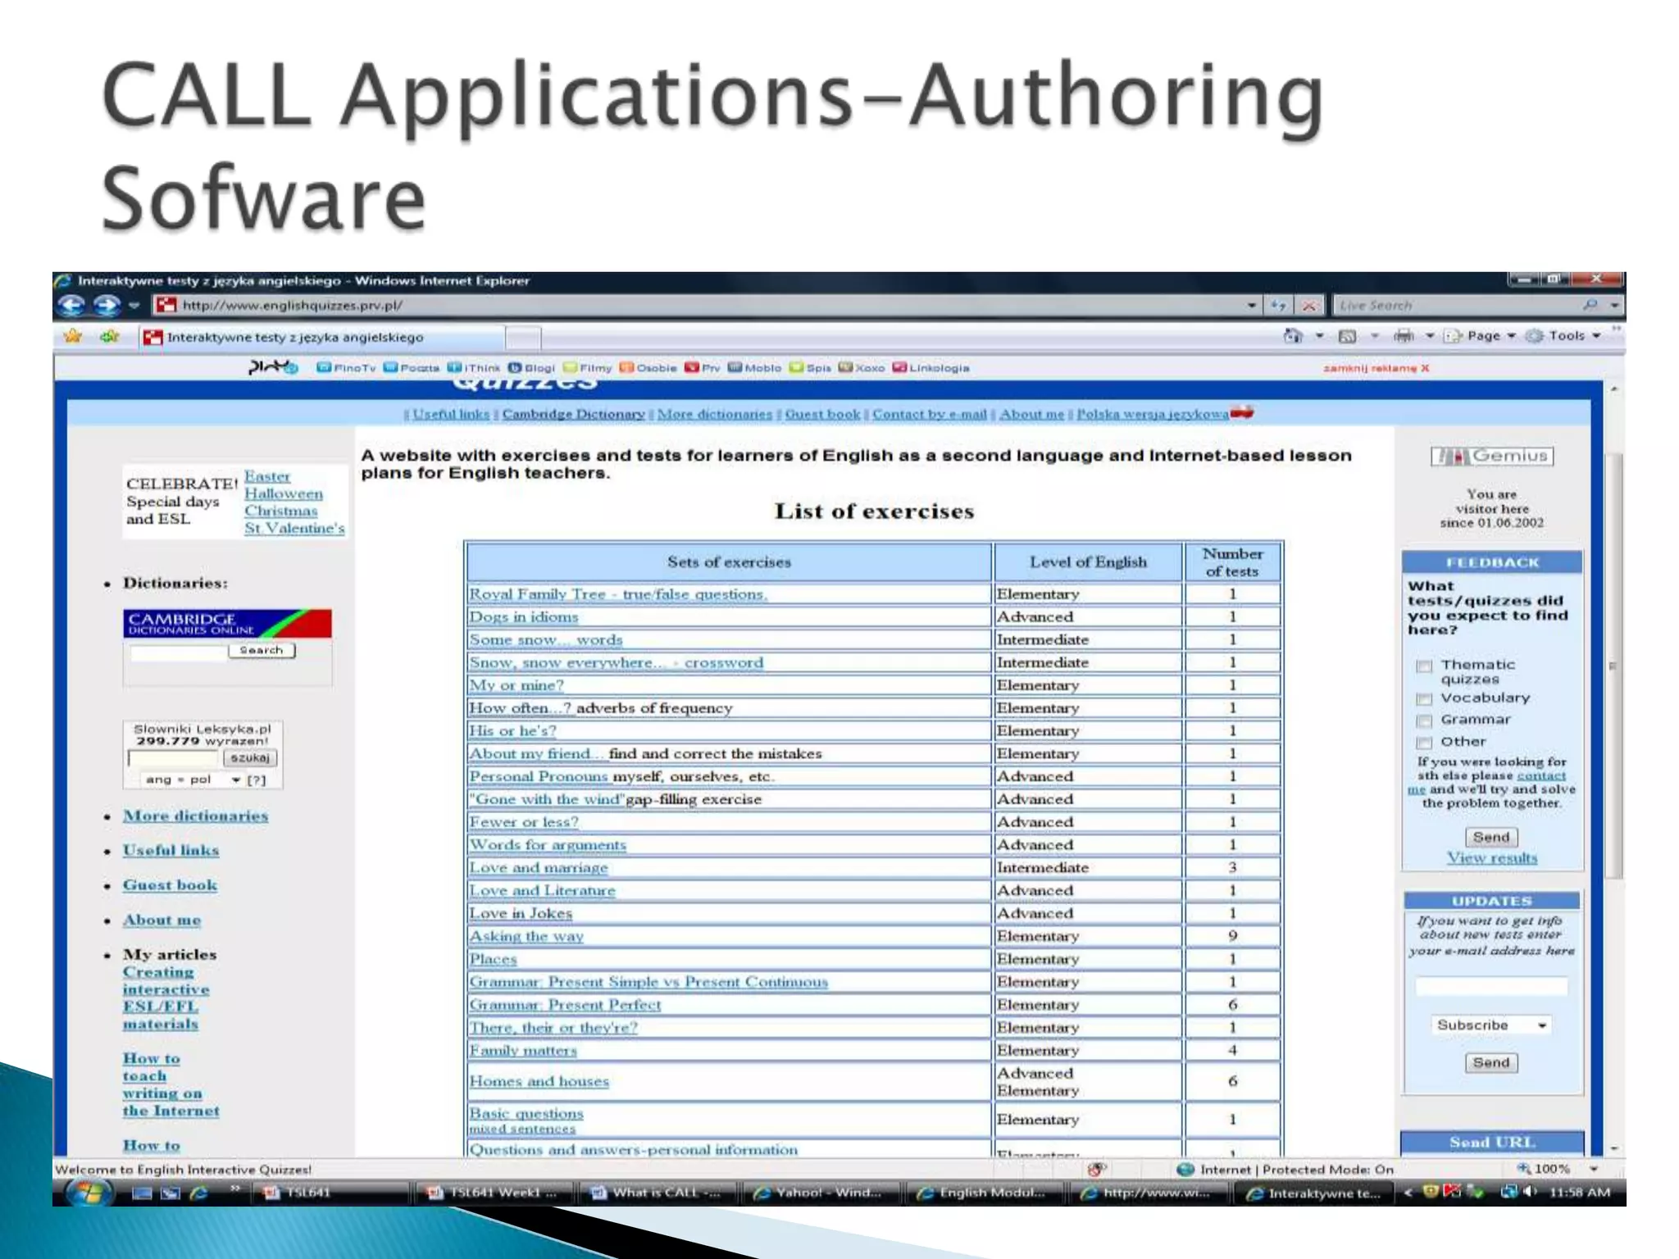Viewport: 1679px width, 1259px height.
Task: Click the Guest book sidebar link
Action: point(170,885)
